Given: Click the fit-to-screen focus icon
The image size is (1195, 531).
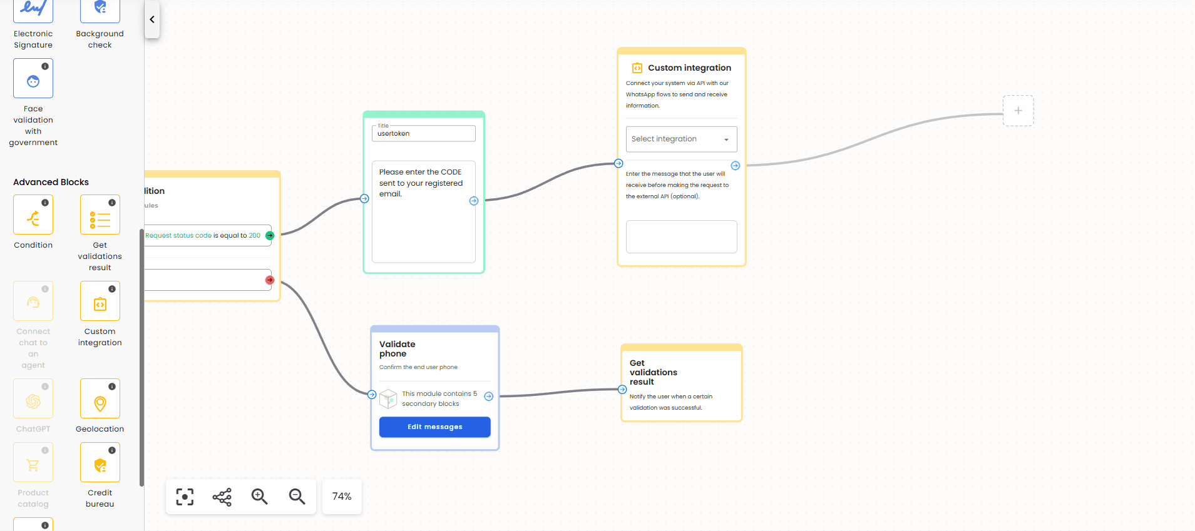Looking at the screenshot, I should tap(185, 497).
